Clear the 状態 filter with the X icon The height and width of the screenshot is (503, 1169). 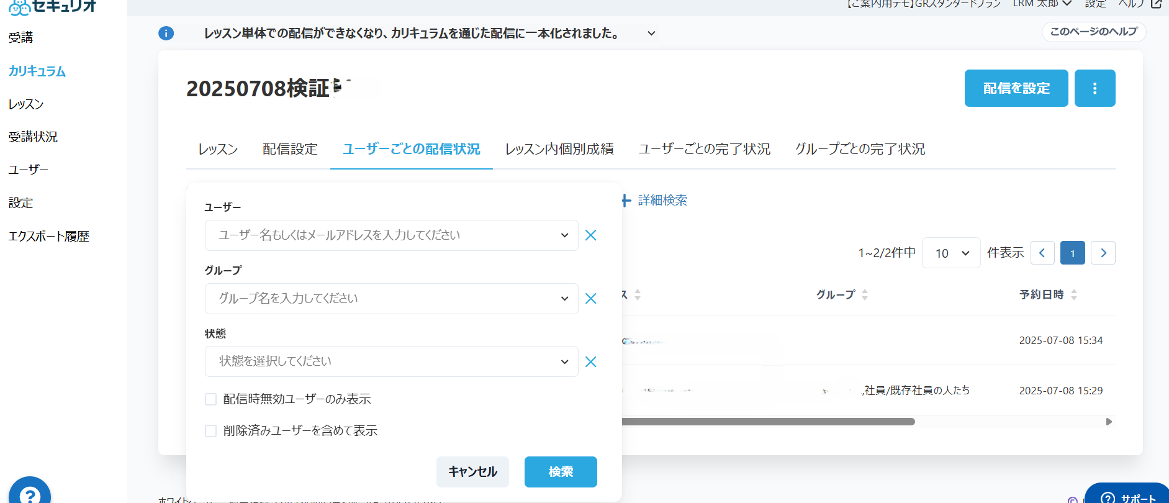591,362
